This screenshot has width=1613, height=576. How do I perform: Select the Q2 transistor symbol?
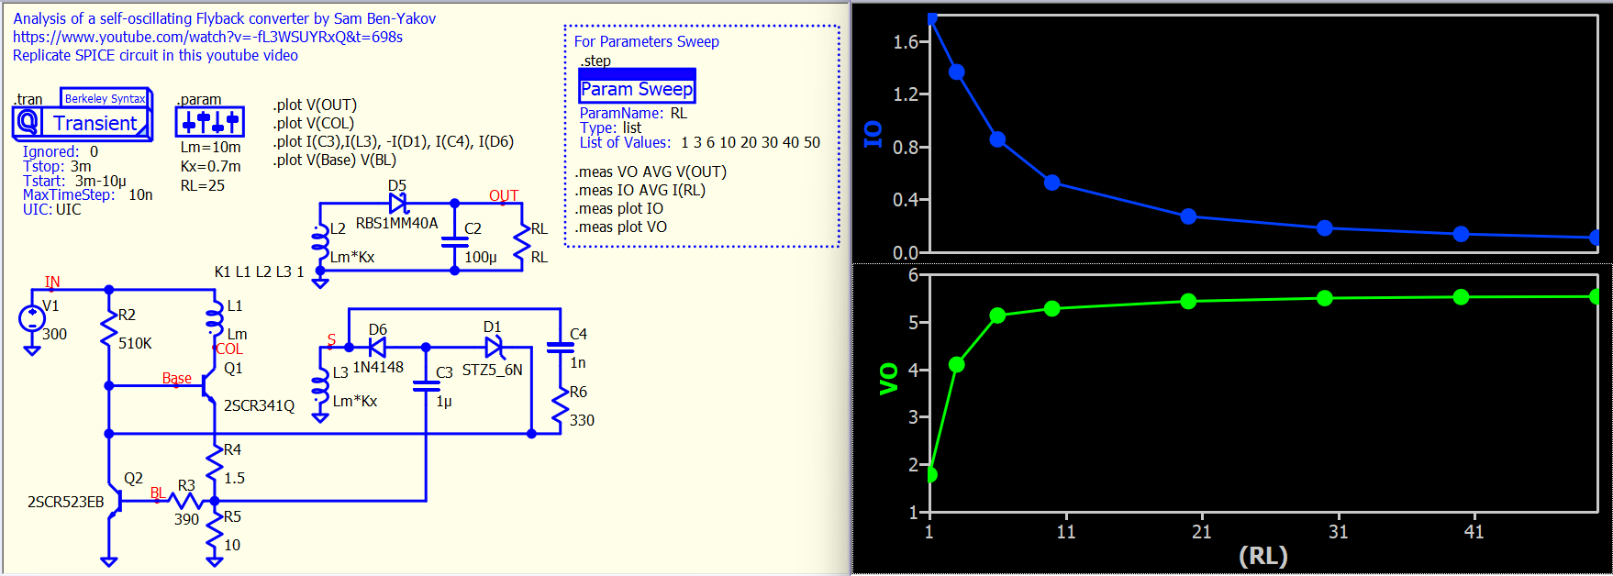click(x=115, y=501)
